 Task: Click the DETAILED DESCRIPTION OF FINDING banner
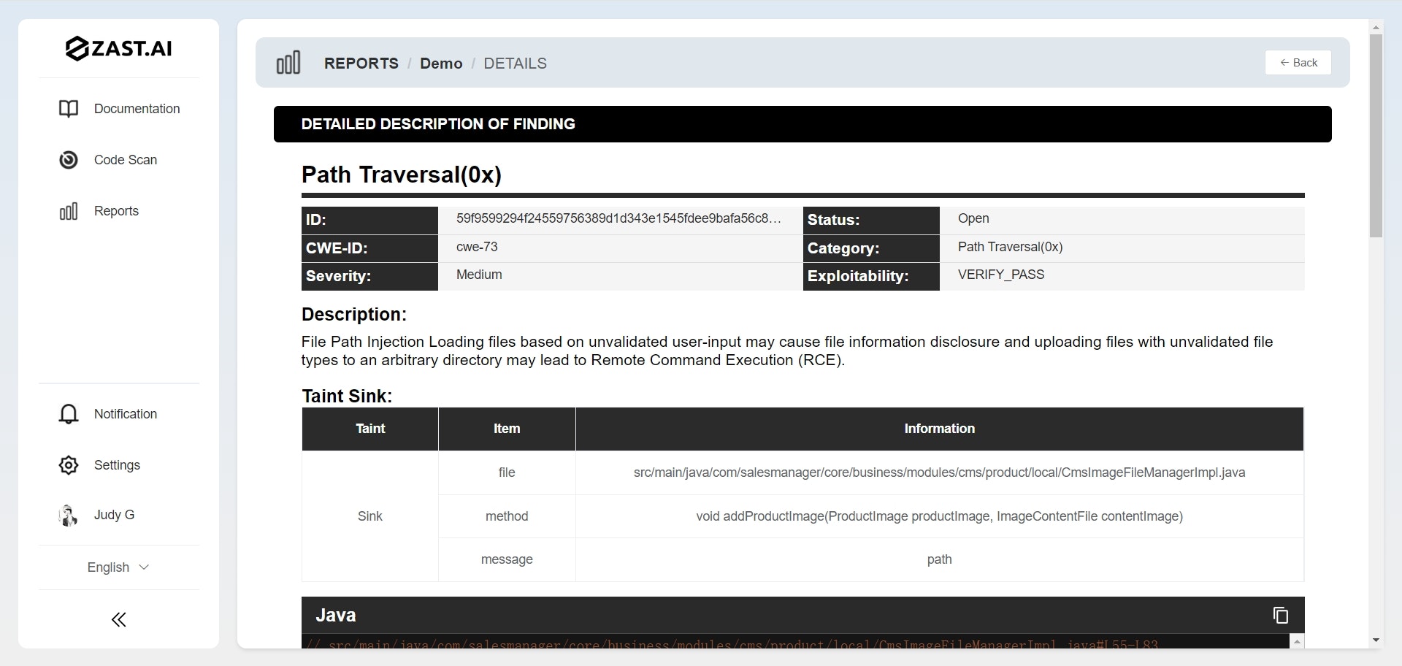802,124
